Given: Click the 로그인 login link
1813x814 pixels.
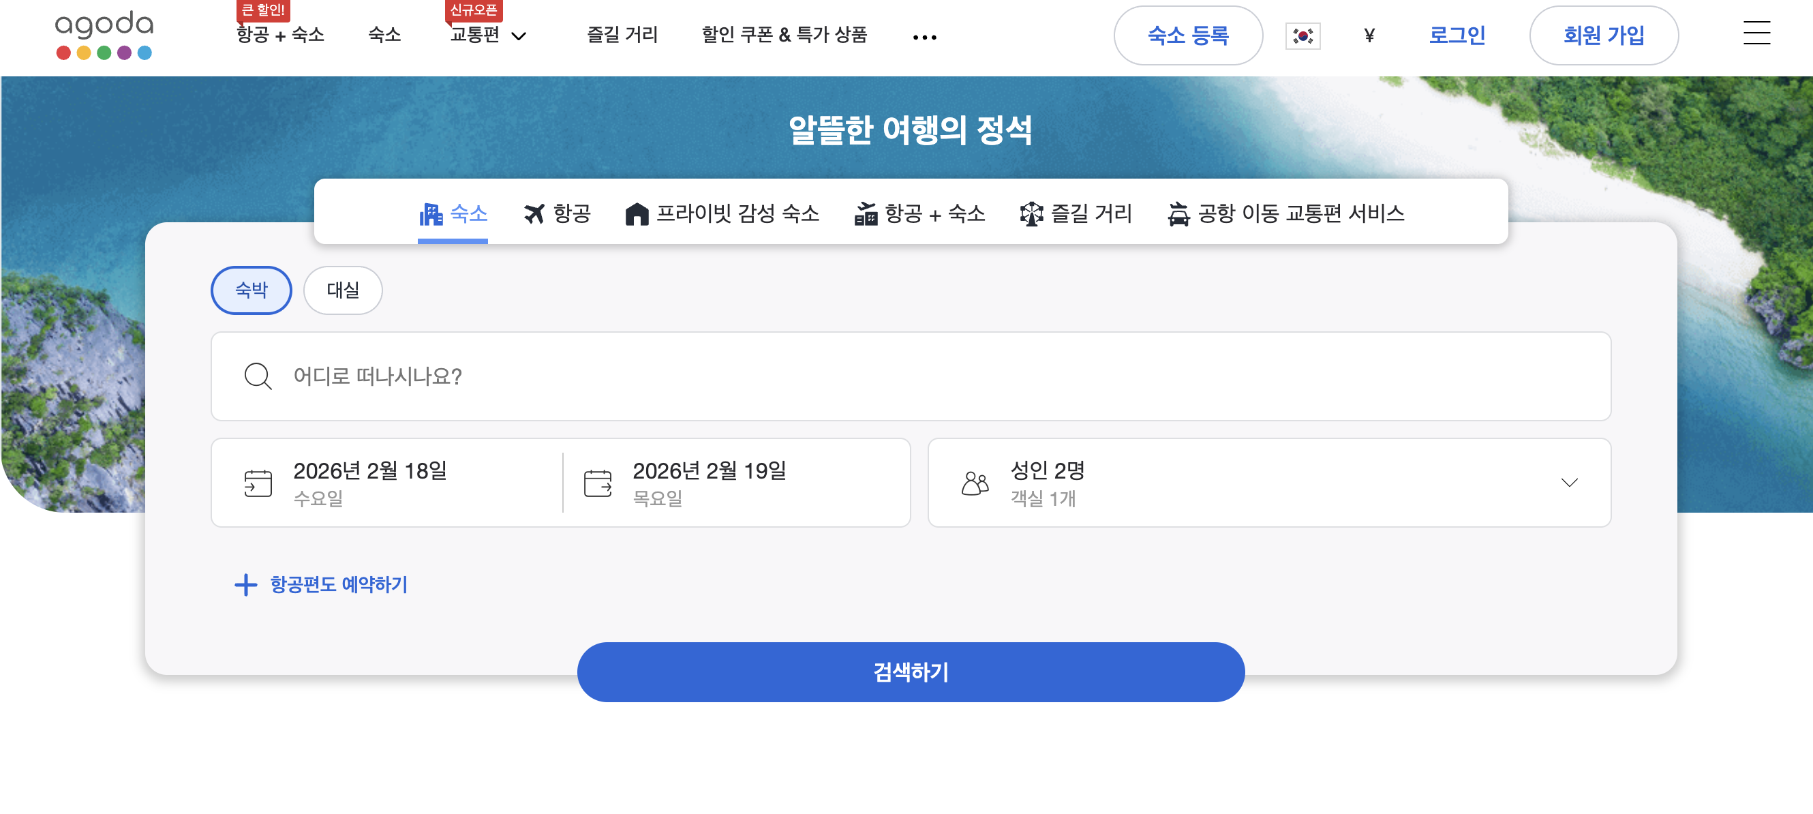Looking at the screenshot, I should coord(1456,35).
